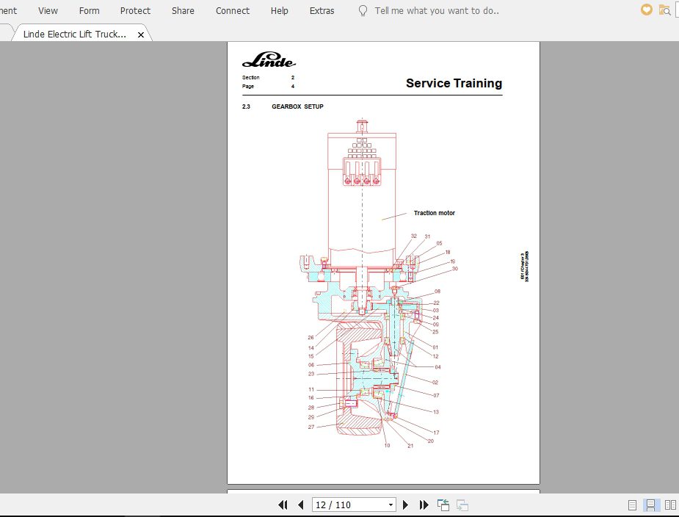Jump to the first page
This screenshot has width=679, height=517.
click(283, 505)
